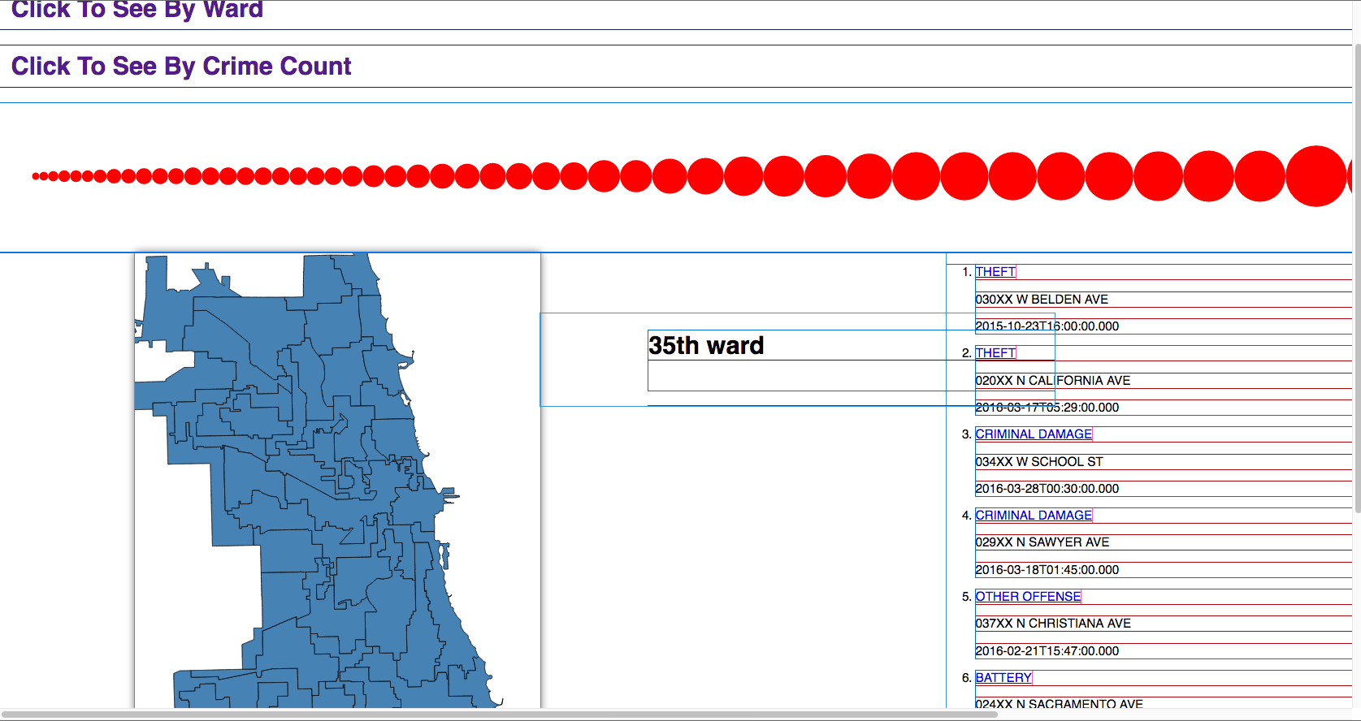
Task: Select the largest fully visible red circle
Action: click(x=1316, y=176)
